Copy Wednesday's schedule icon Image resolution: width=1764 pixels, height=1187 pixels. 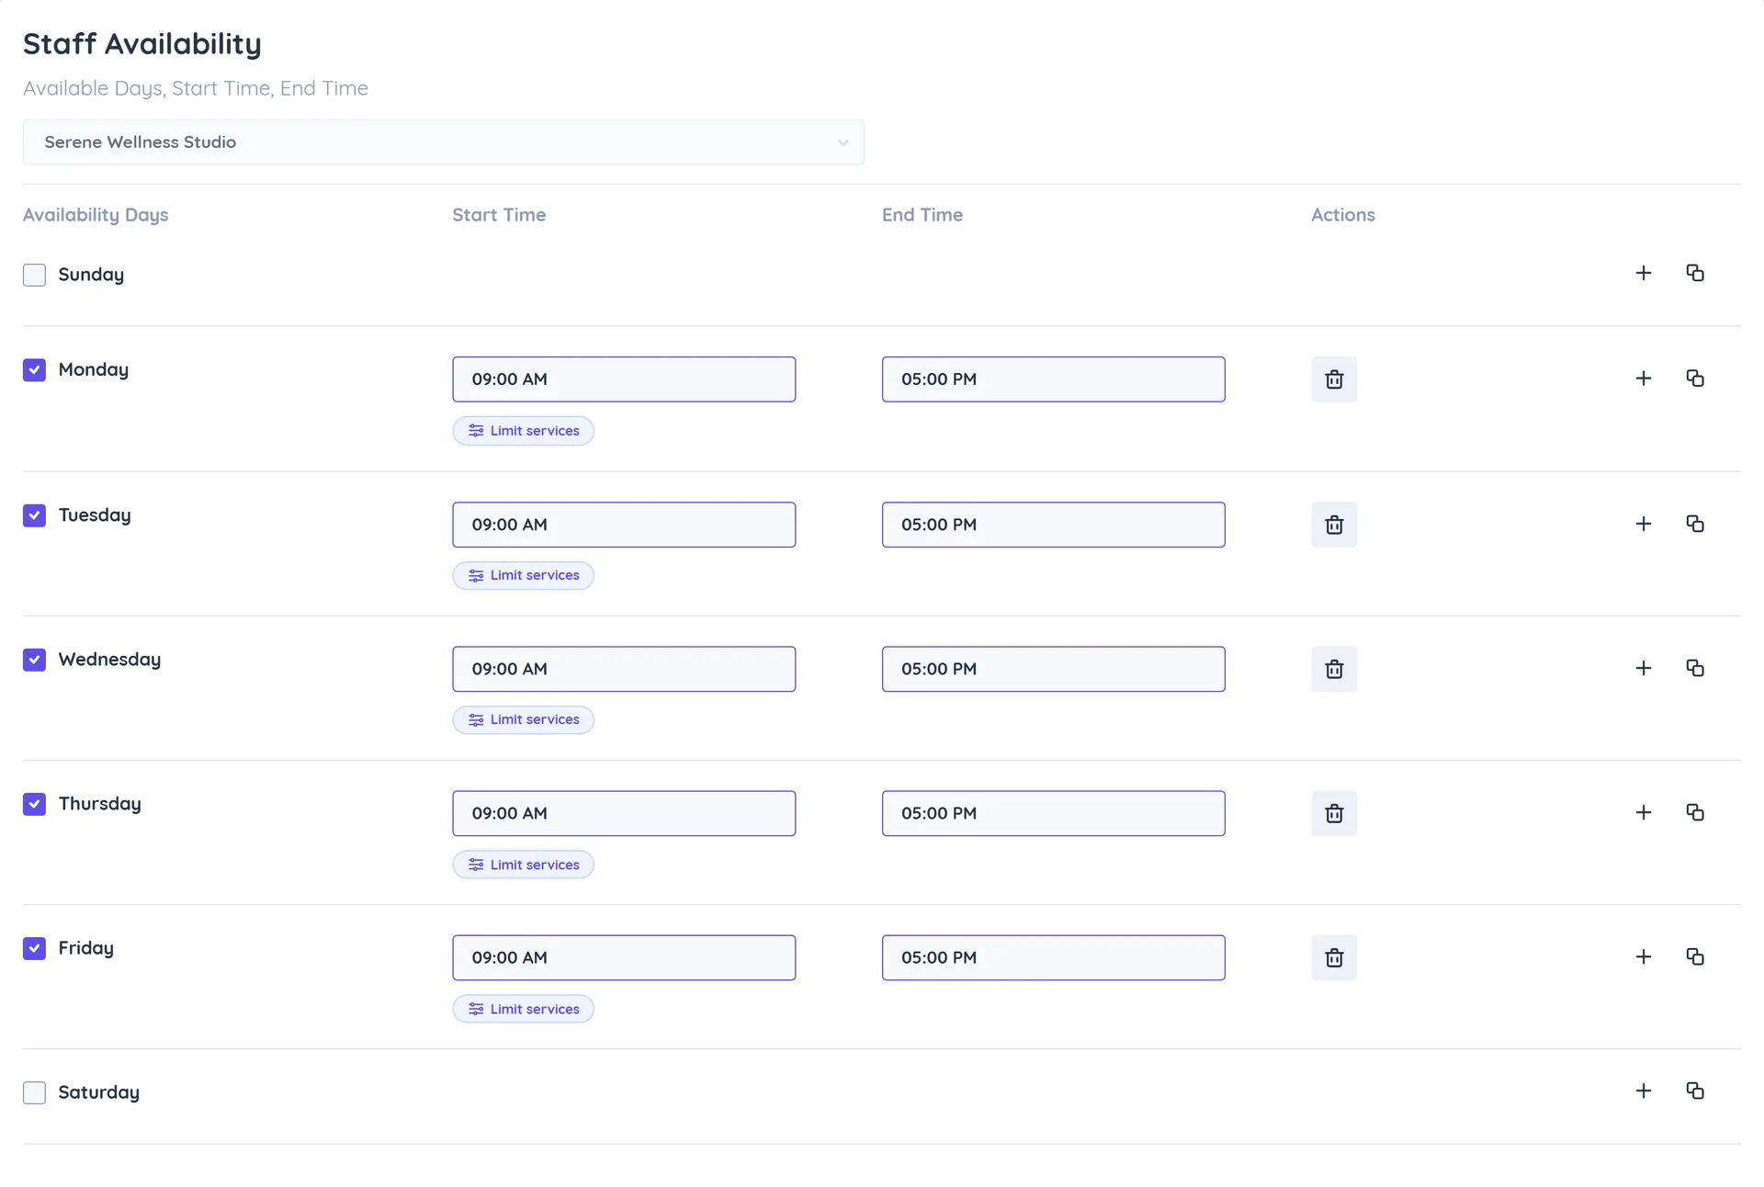coord(1695,668)
